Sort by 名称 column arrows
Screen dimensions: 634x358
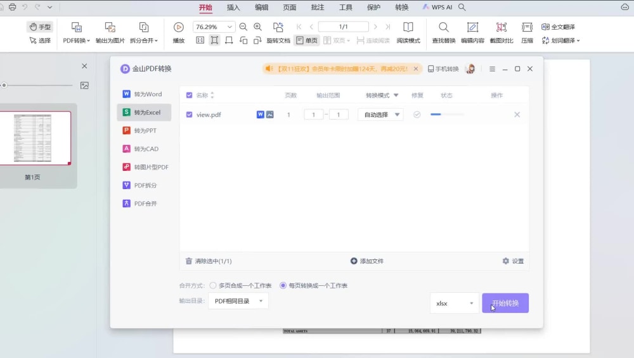[212, 96]
